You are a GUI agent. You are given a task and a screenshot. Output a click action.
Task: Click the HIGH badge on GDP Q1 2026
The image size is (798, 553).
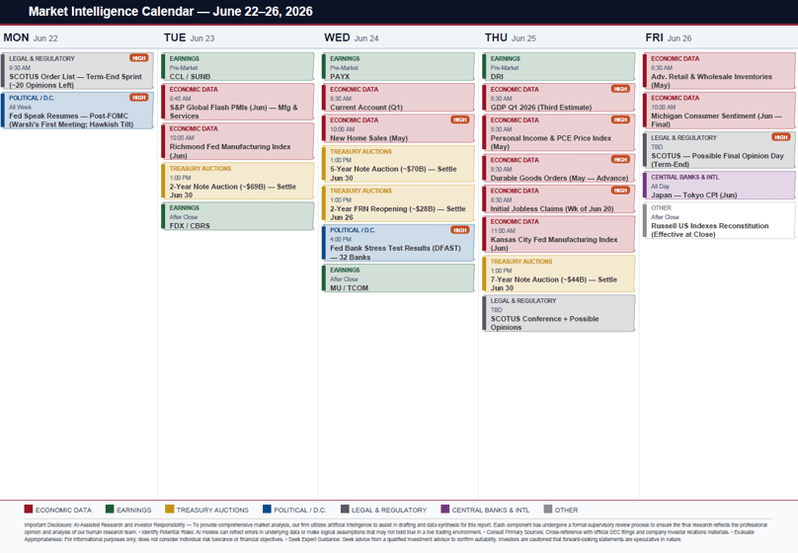click(620, 89)
